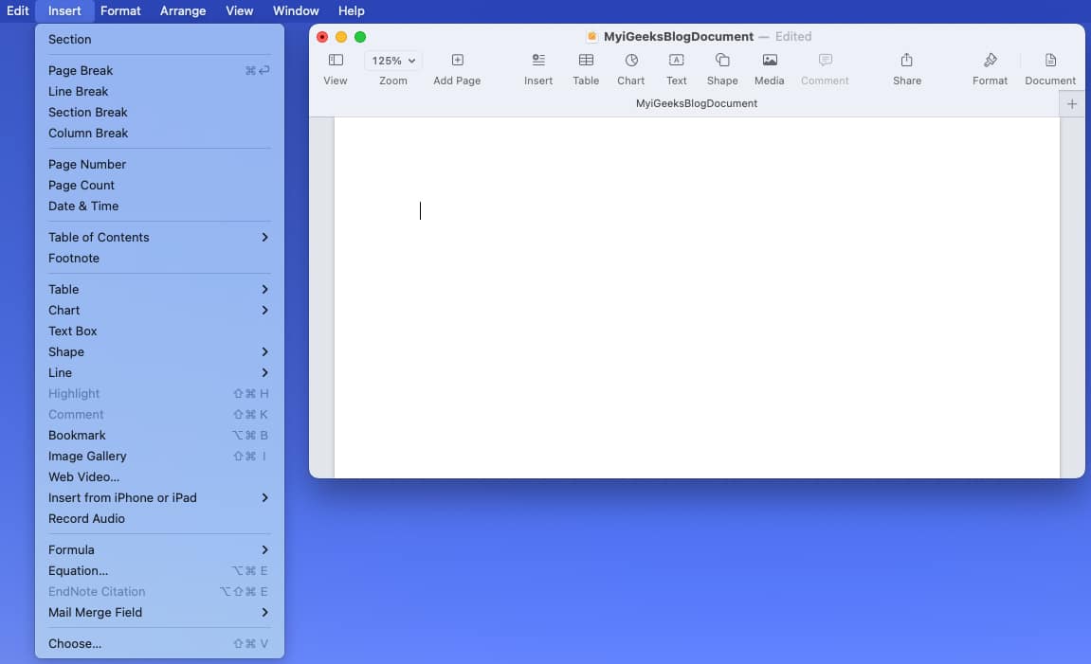This screenshot has height=664, width=1091.
Task: Choose Section from the Insert menu
Action: click(x=159, y=40)
